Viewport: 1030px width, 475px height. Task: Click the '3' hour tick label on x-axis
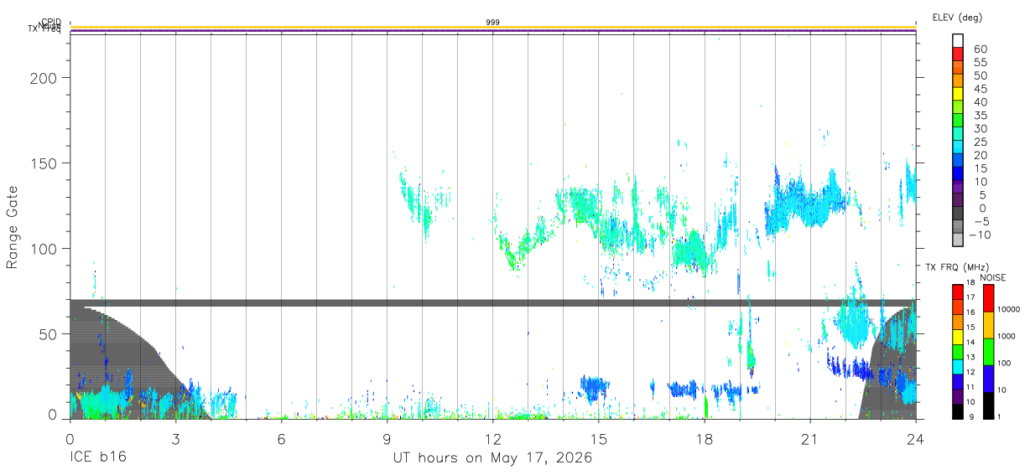[x=175, y=438]
